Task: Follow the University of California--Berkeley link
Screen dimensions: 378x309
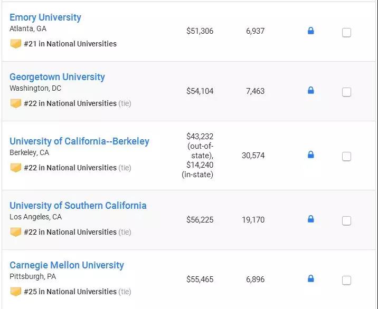Action: pyautogui.click(x=79, y=141)
